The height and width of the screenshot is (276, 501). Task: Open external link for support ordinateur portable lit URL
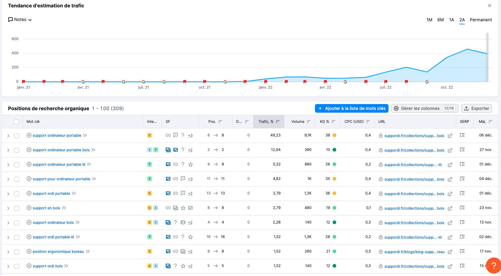click(x=450, y=165)
